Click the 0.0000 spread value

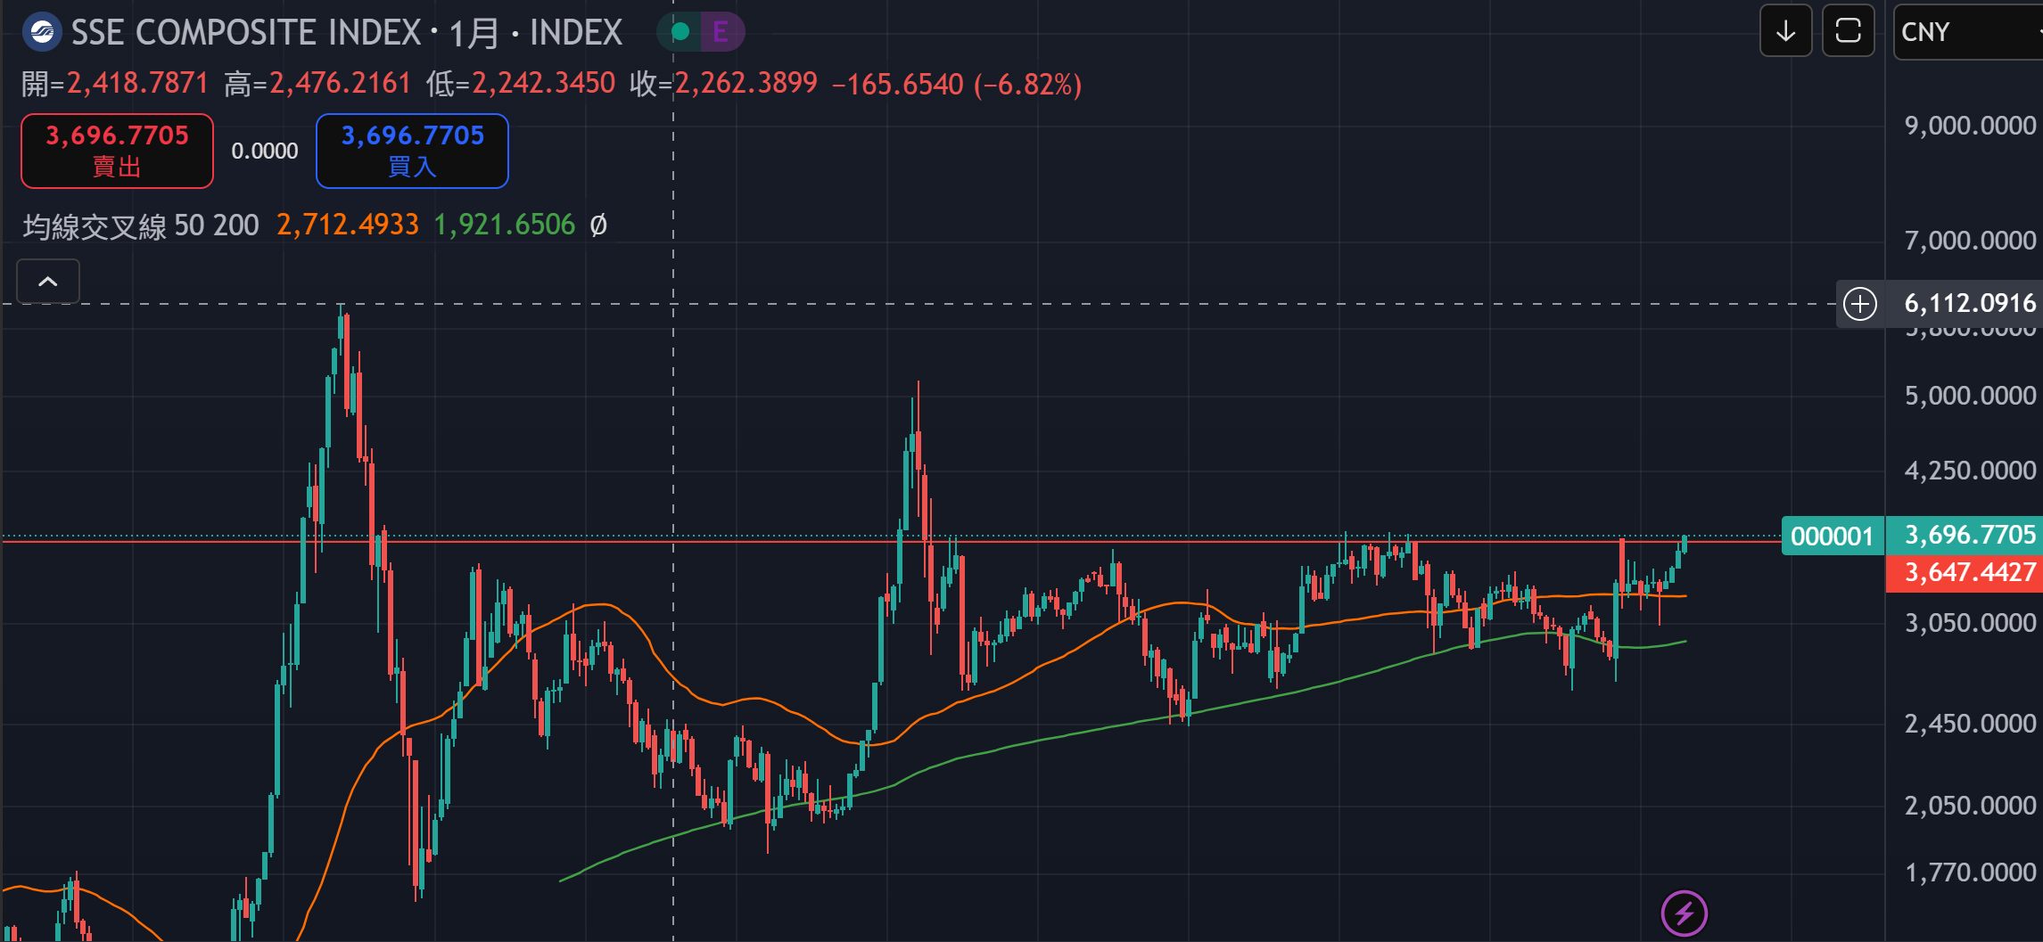265,152
